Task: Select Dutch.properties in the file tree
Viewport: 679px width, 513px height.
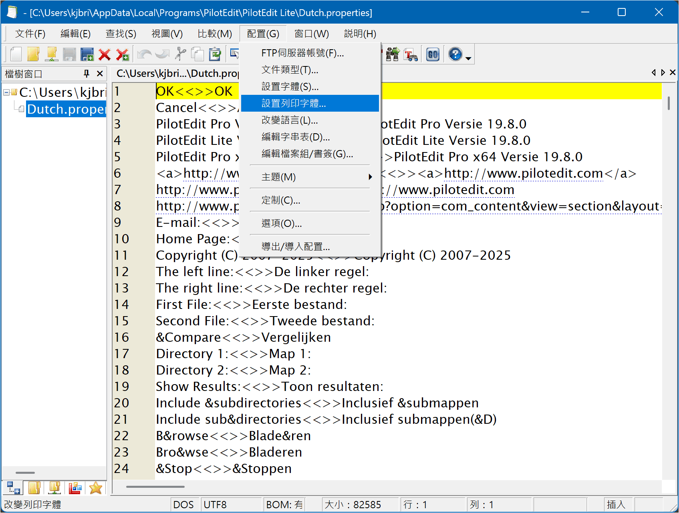Action: [66, 109]
